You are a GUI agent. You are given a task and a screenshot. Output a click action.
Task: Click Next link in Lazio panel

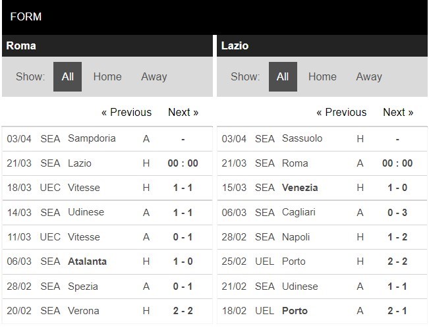point(398,112)
